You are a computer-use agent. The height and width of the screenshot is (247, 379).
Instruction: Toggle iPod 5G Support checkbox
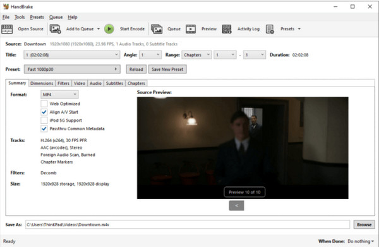point(44,121)
